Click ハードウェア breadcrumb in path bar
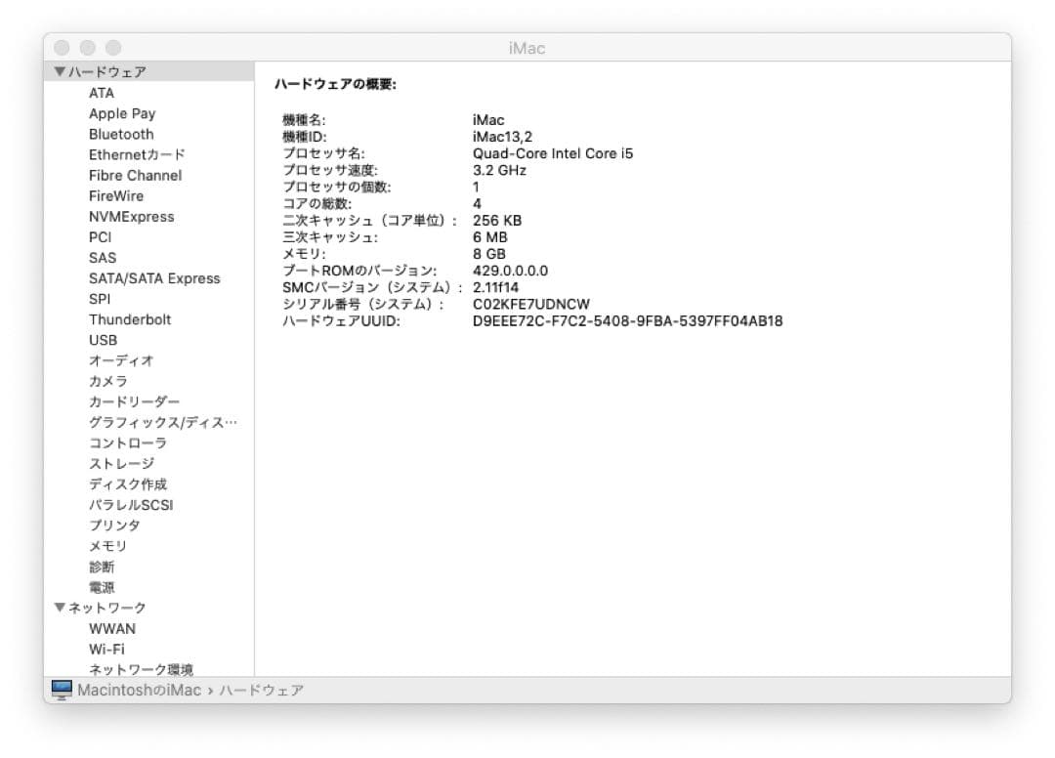Viewport: 1055px width, 758px height. 261,690
